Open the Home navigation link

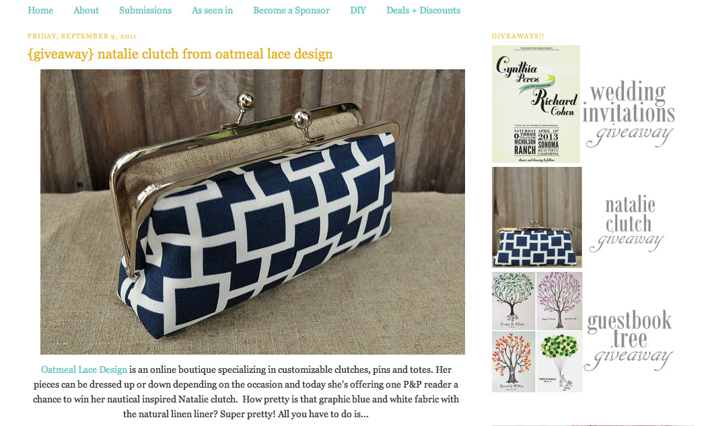point(40,10)
